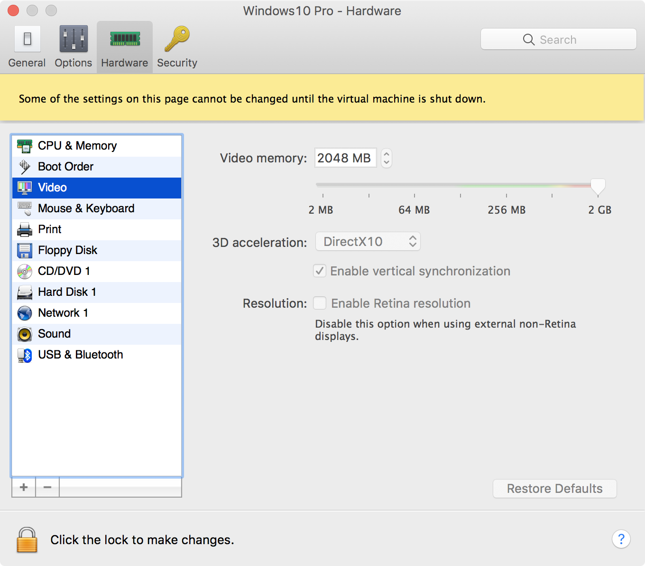Viewport: 645px width, 566px height.
Task: Click the Video memory value field
Action: click(x=345, y=158)
